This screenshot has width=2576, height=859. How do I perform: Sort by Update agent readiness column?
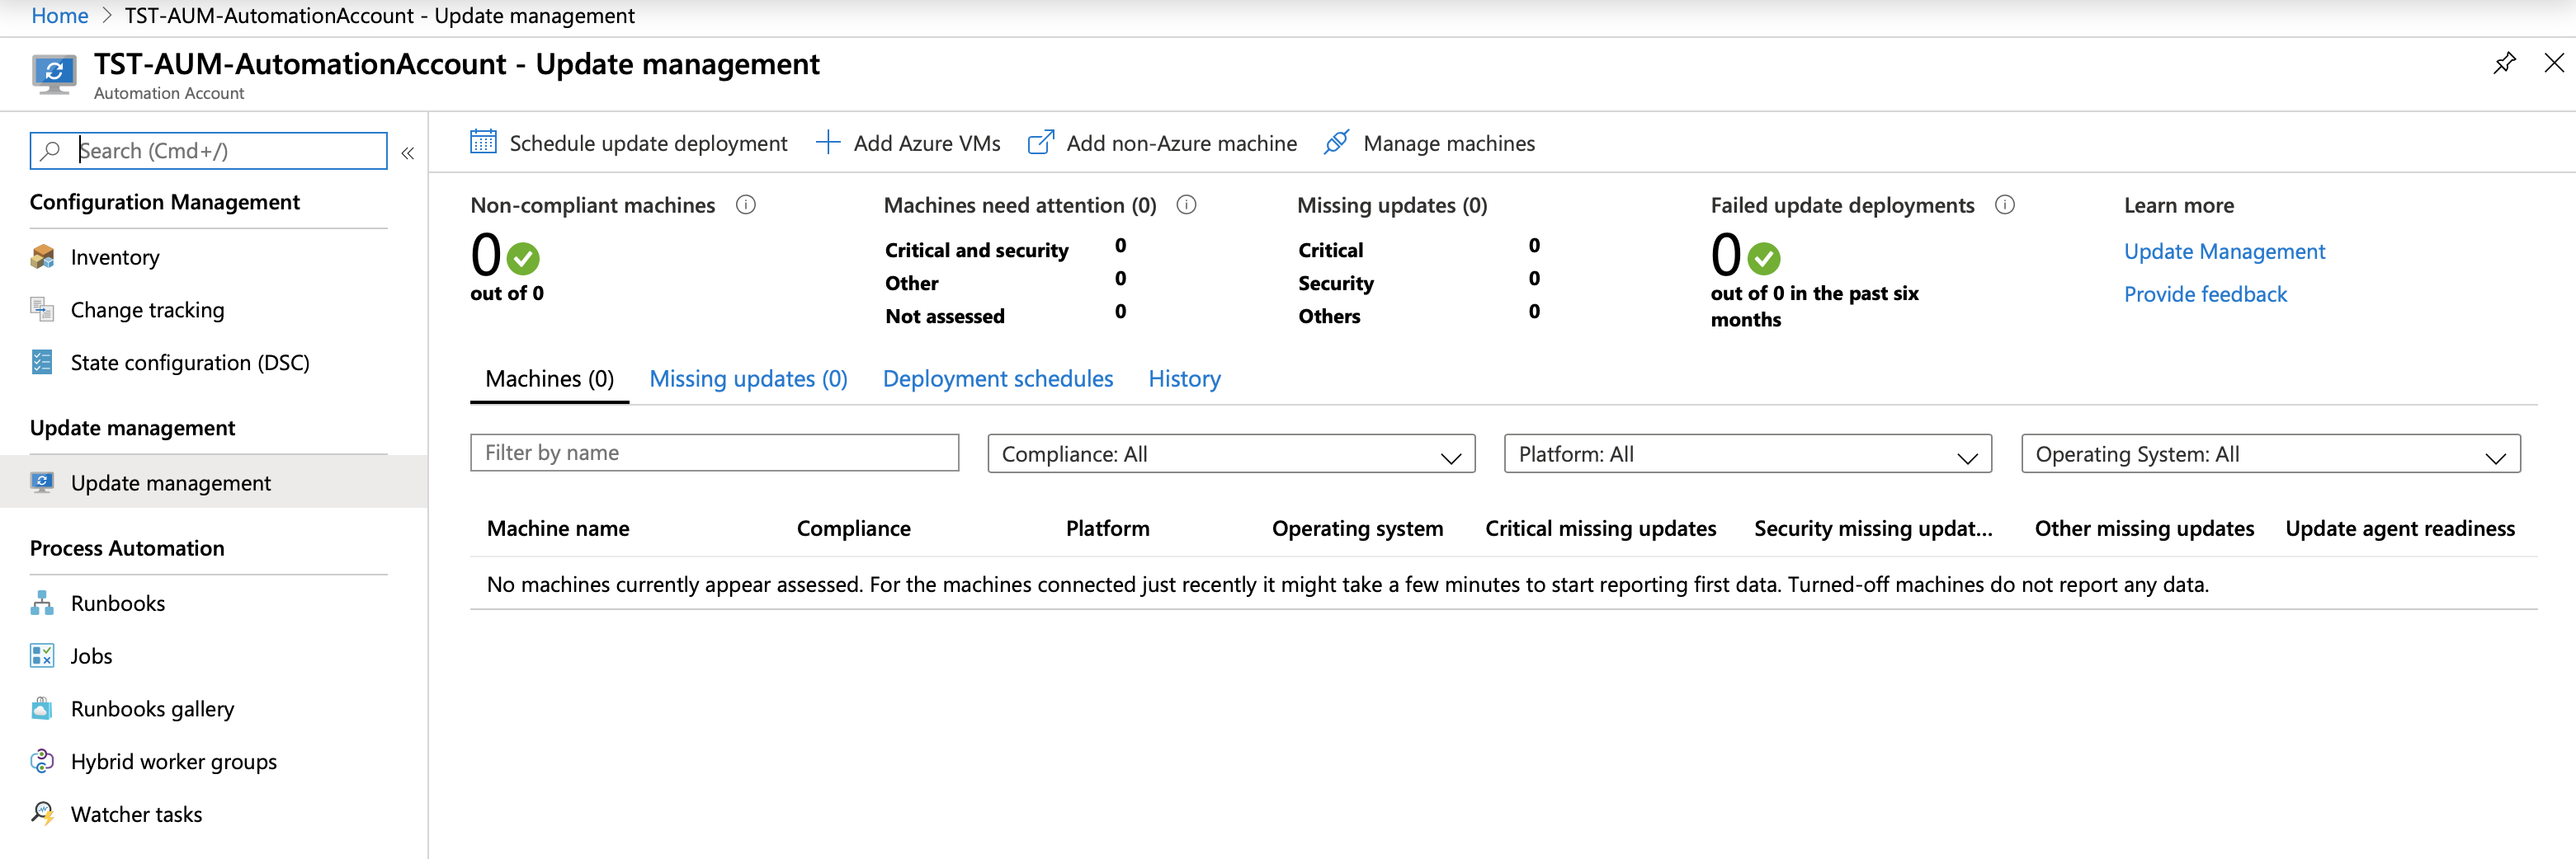(2400, 528)
